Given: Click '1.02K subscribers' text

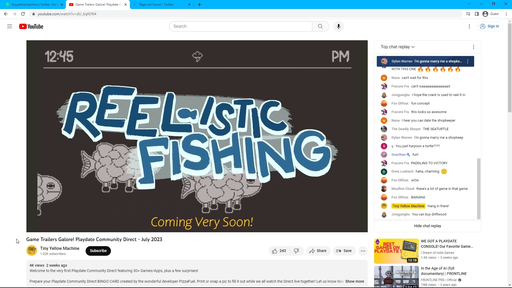Looking at the screenshot, I should 53,254.
